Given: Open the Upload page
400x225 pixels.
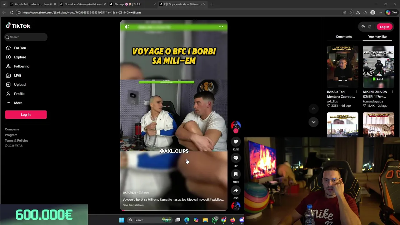Looking at the screenshot, I should [20, 85].
